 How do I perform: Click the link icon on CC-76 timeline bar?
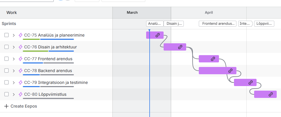point(180,47)
